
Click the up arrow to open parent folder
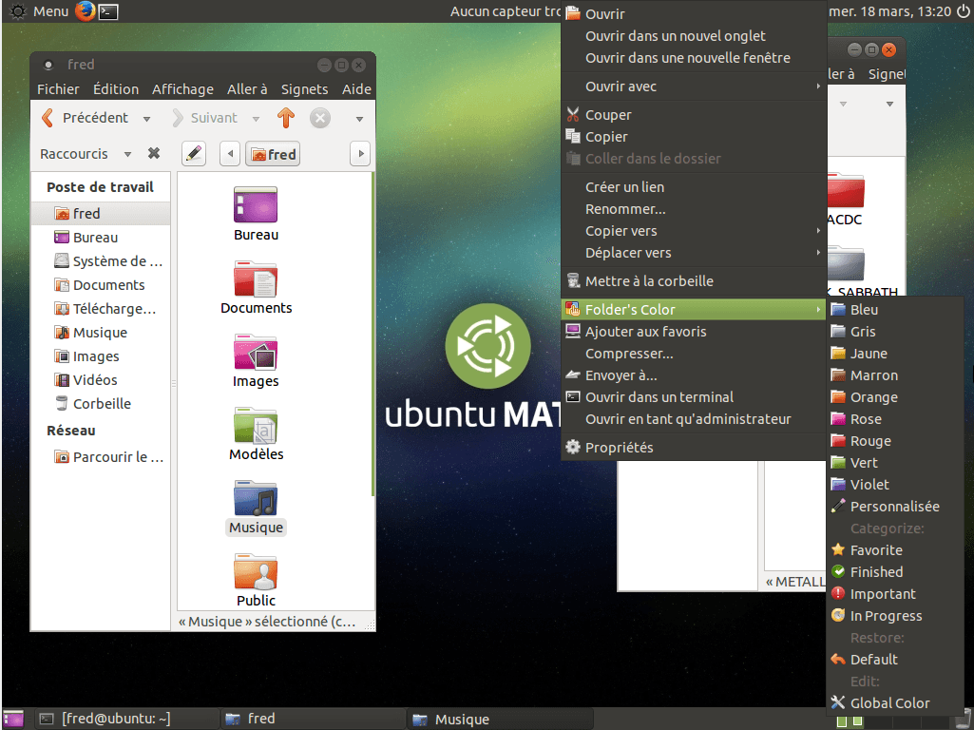(x=286, y=117)
